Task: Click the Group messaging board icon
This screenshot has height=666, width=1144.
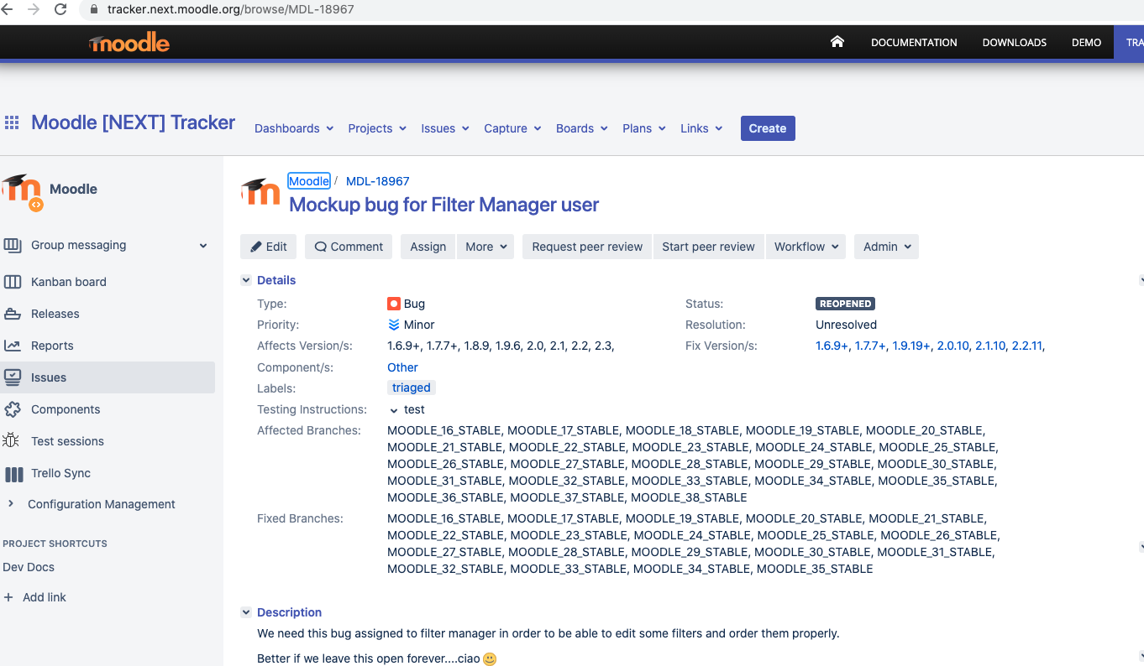Action: tap(13, 245)
